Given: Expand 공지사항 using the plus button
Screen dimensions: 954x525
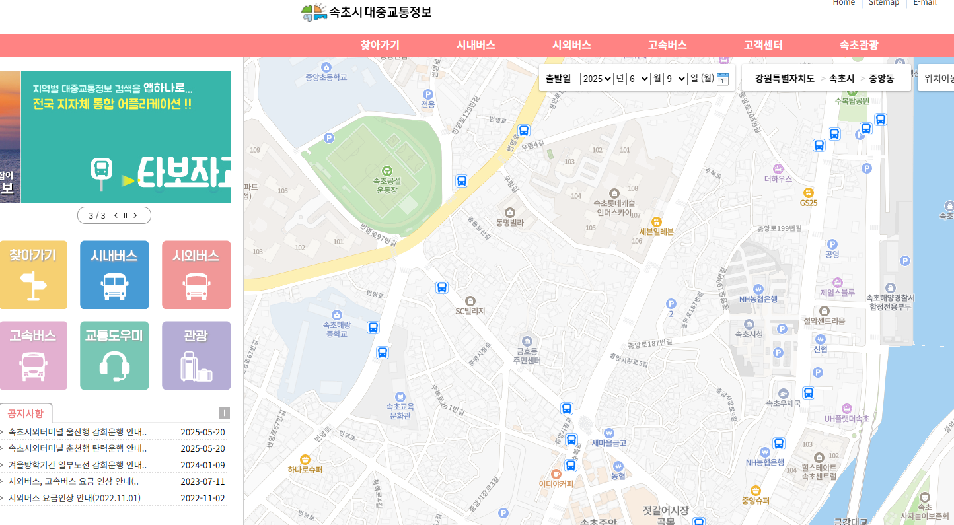Looking at the screenshot, I should 223,413.
